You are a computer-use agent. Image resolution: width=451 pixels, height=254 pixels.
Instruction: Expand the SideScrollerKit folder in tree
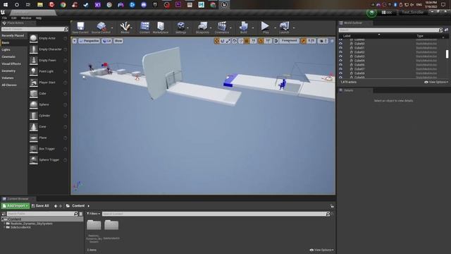click(4, 227)
